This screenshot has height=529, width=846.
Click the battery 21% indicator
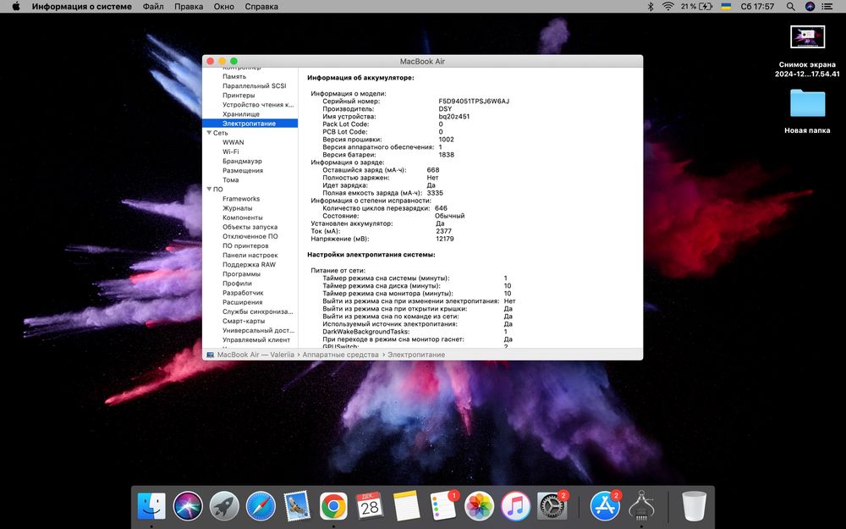(x=696, y=7)
